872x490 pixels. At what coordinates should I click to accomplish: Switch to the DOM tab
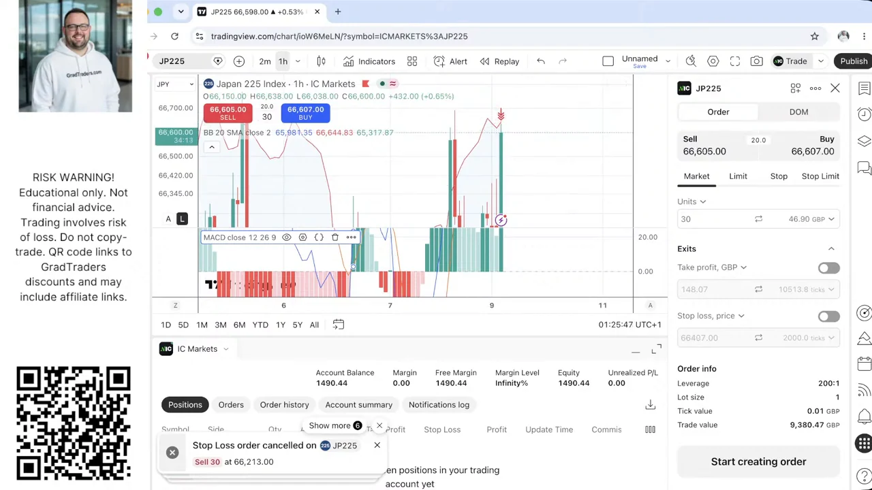[798, 112]
